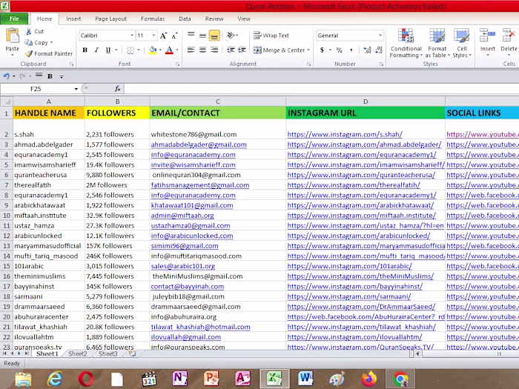Click the Undo arrow in quick access
This screenshot has width=519, height=389.
click(6, 76)
